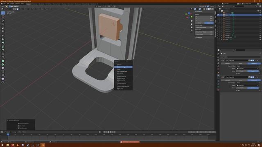Screen dimensions: 262x147
Task: Open the Output properties tab icon
Action: [x=218, y=60]
